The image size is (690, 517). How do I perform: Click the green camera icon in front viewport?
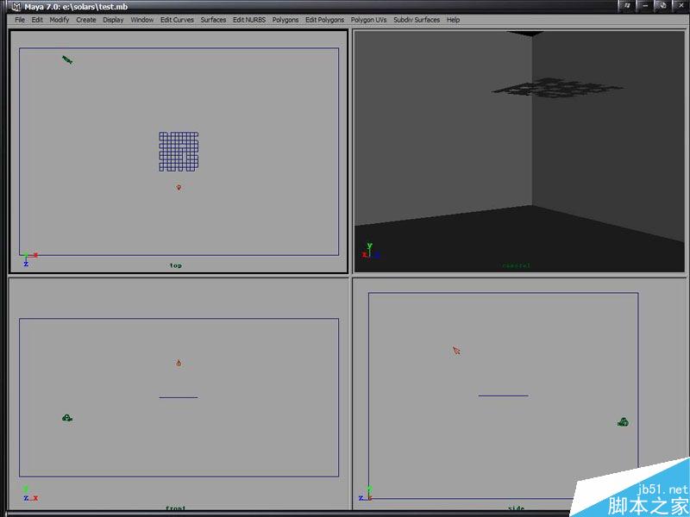click(x=67, y=417)
